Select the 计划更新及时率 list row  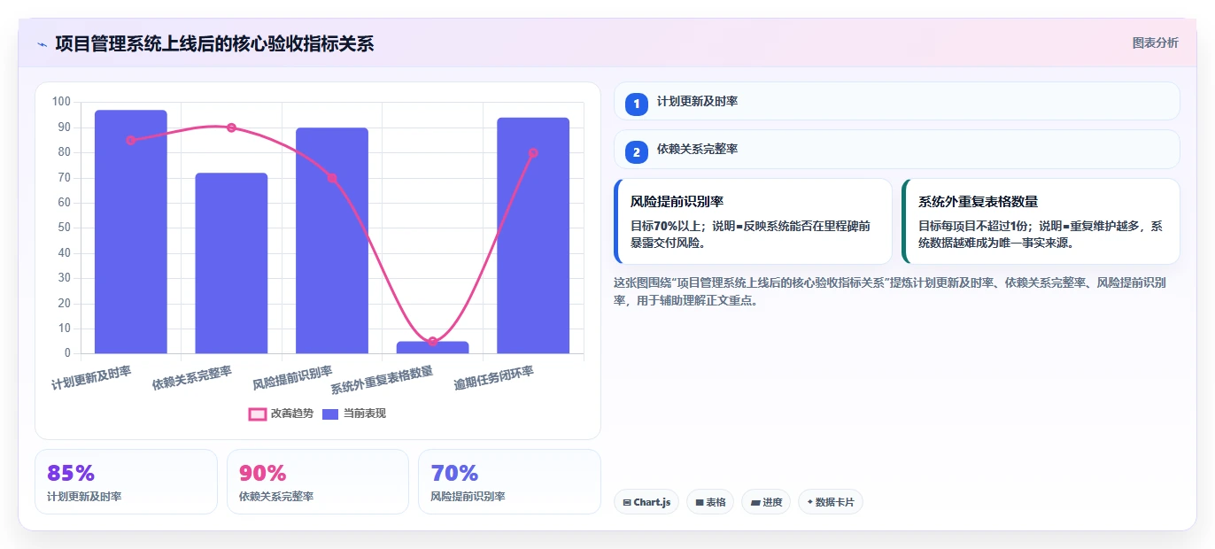[896, 101]
